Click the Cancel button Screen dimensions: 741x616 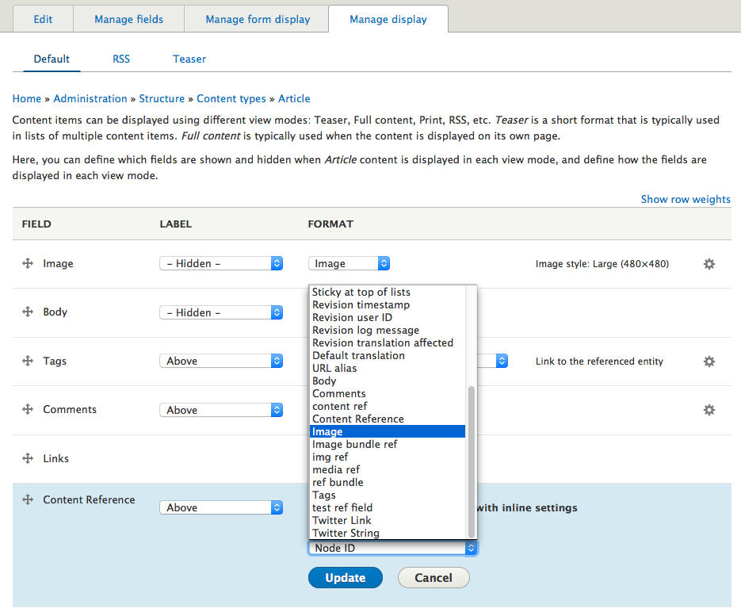[434, 578]
